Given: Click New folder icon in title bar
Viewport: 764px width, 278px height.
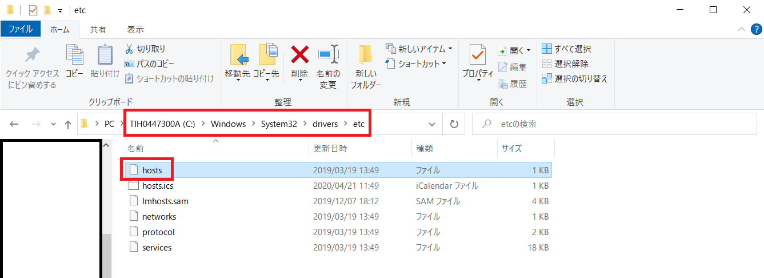Looking at the screenshot, I should pos(47,10).
